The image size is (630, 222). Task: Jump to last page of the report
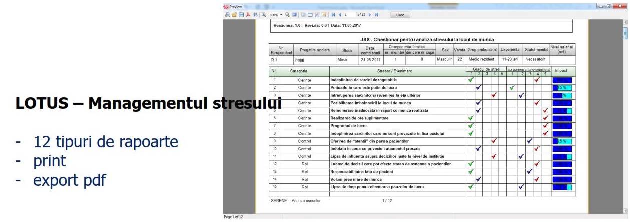point(376,15)
